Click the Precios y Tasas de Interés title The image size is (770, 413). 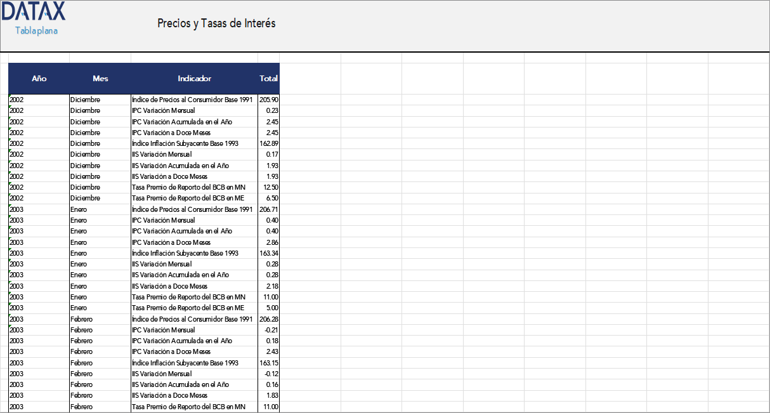[x=216, y=23]
